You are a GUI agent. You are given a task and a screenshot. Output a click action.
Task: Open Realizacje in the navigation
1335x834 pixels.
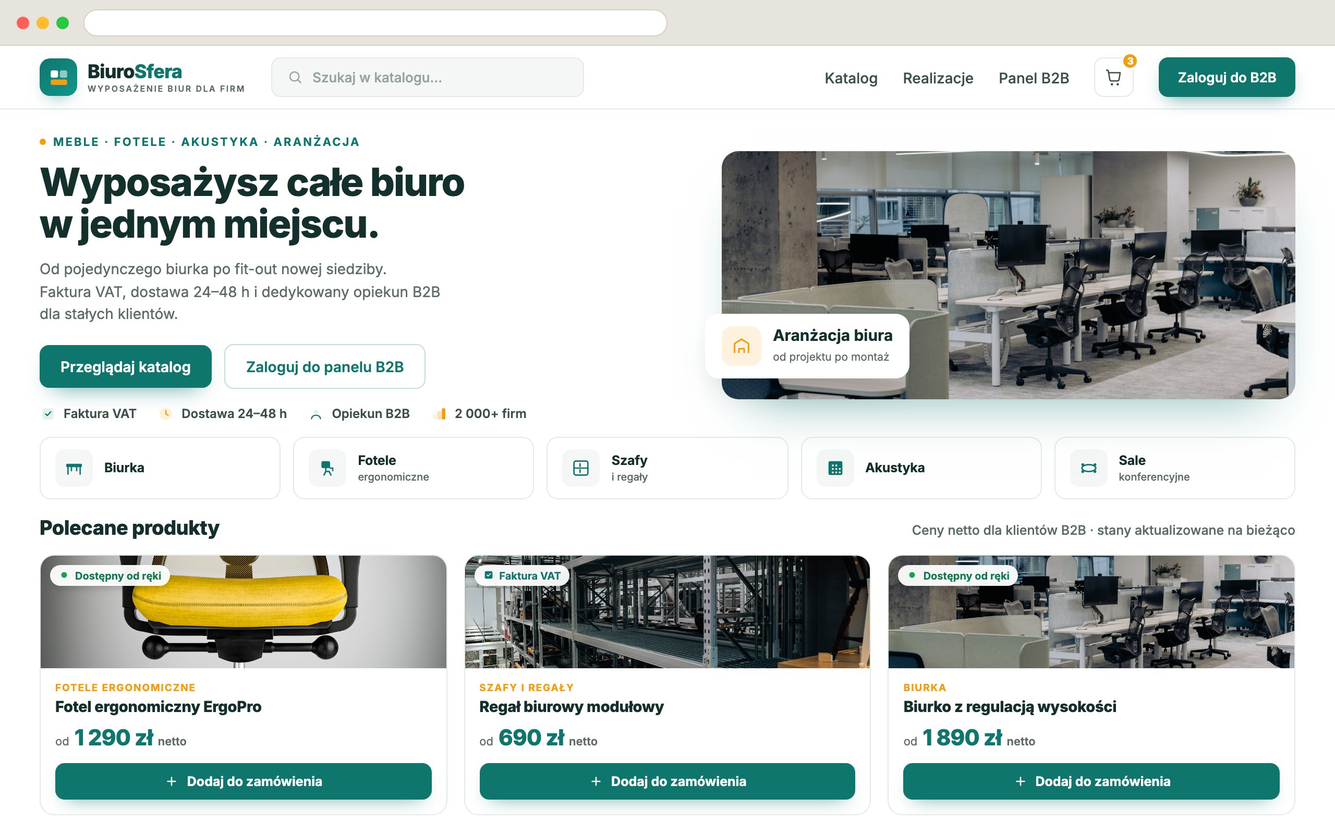[938, 78]
